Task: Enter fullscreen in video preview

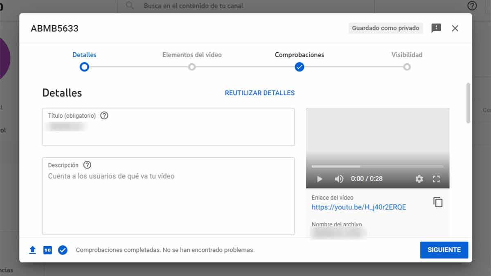Action: (x=436, y=179)
